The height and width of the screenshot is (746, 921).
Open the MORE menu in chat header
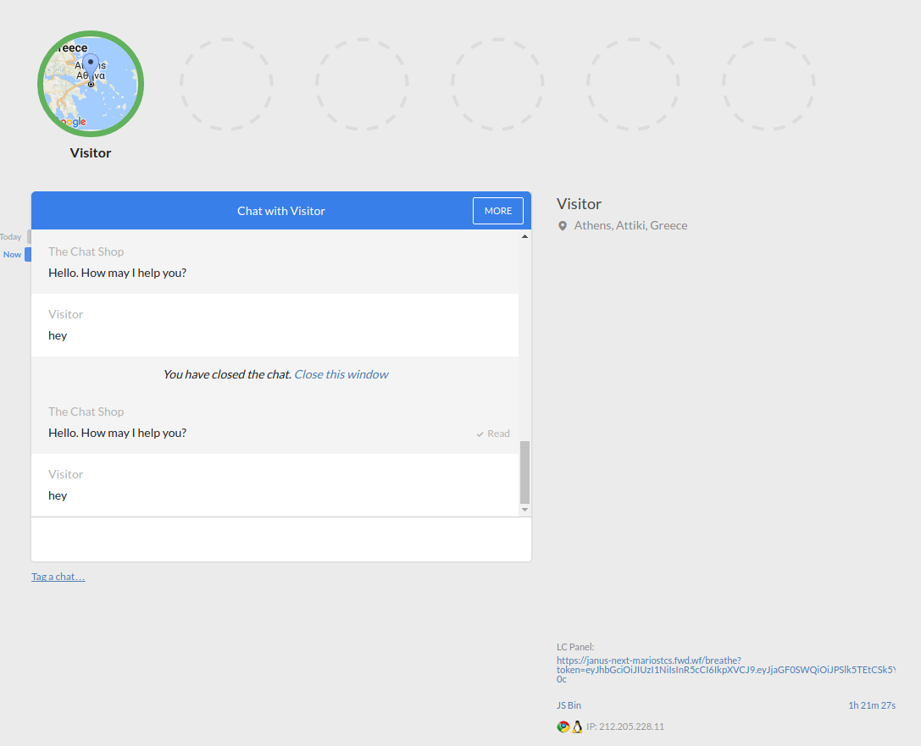click(x=497, y=211)
